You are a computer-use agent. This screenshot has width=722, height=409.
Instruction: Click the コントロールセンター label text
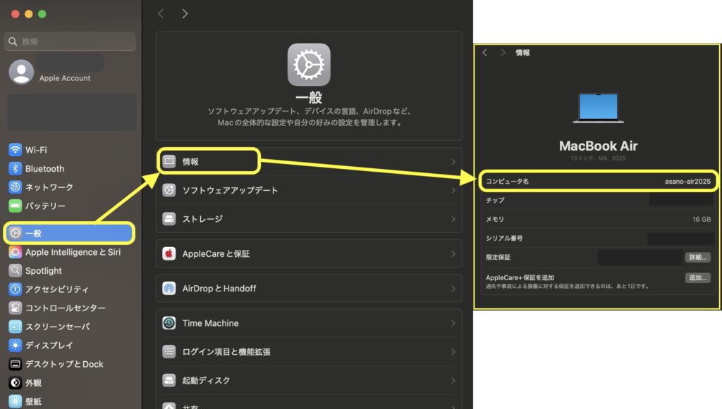coord(66,308)
